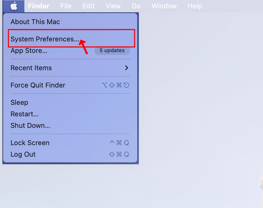Screen dimensions: 263x208
Task: Click the Apple logo menu icon
Action: [14, 6]
